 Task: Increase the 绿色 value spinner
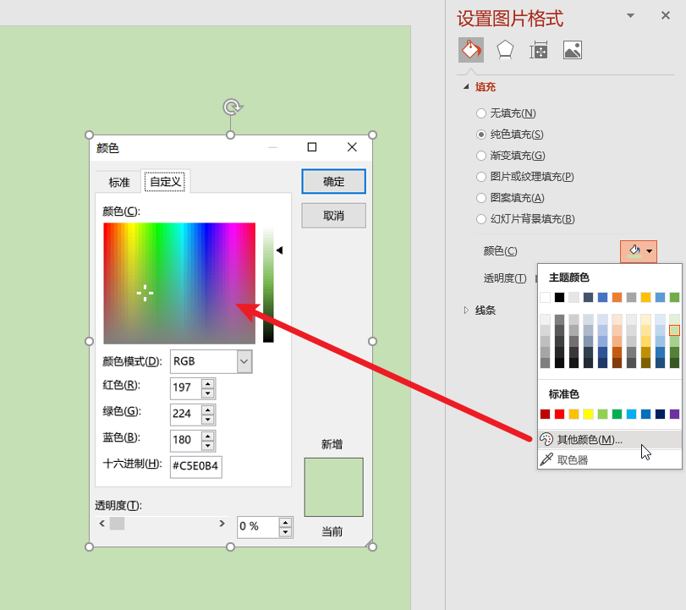208,410
